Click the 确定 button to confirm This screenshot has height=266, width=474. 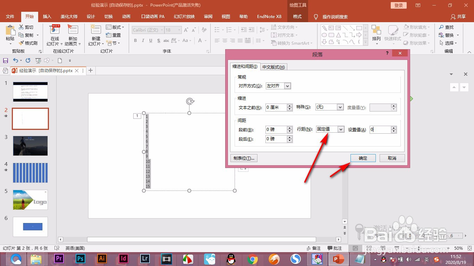pos(363,158)
